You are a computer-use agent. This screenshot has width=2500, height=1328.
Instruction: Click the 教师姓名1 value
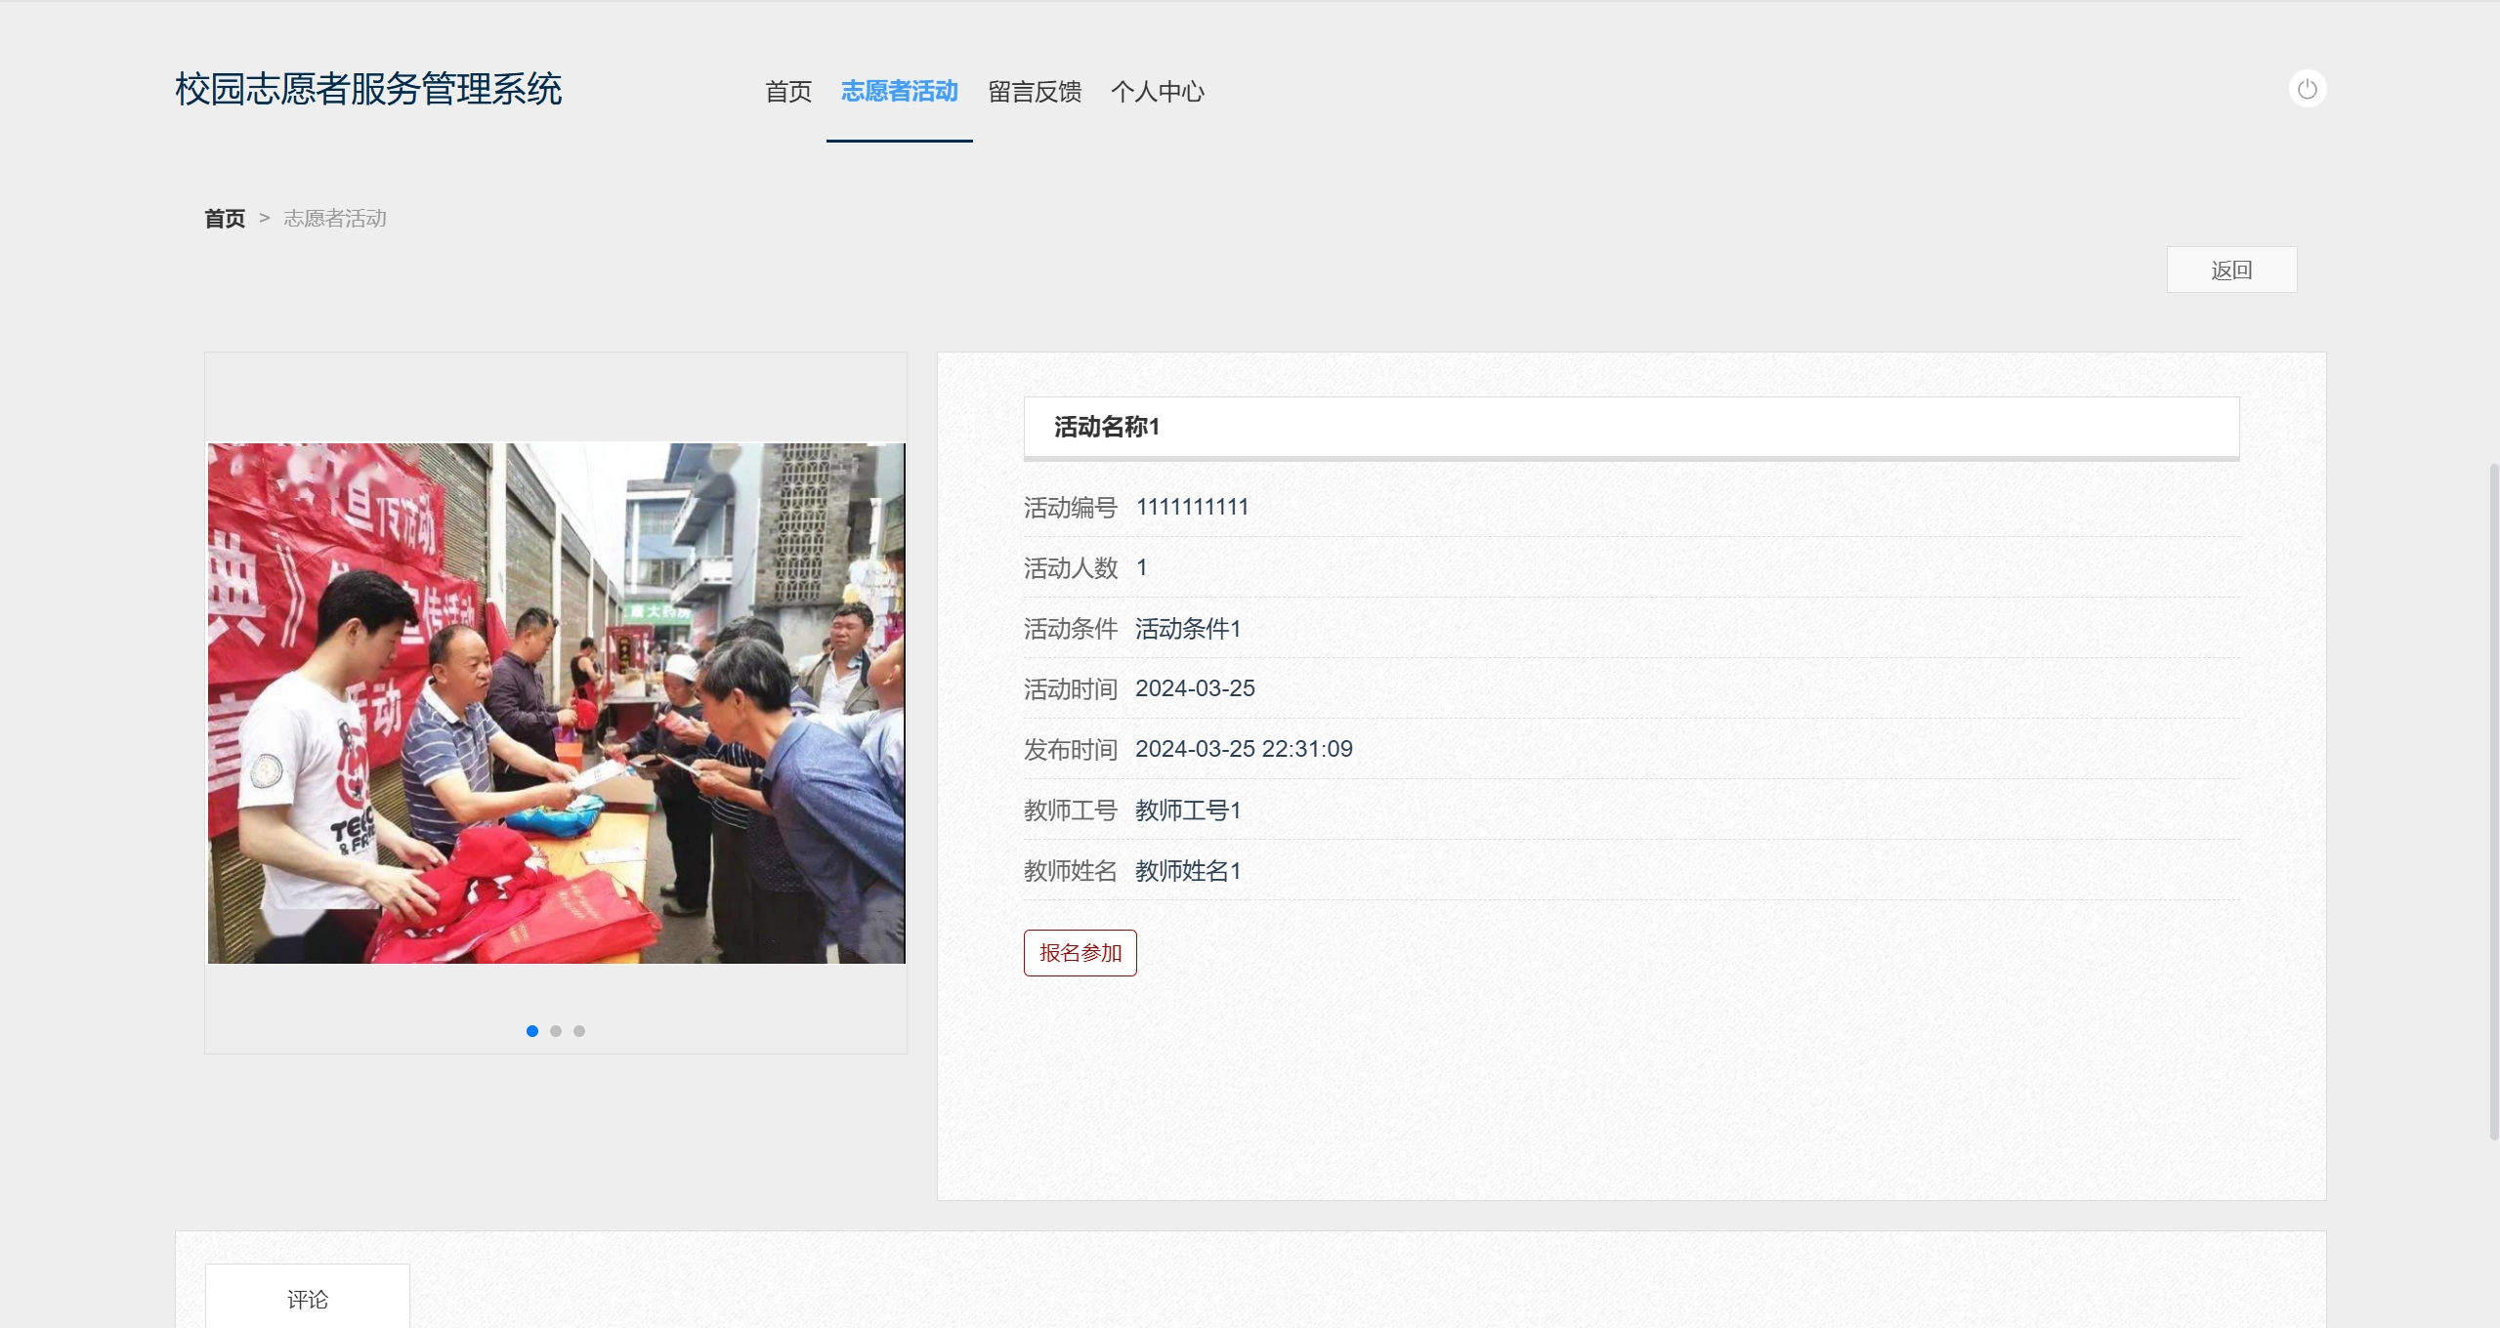[x=1188, y=871]
